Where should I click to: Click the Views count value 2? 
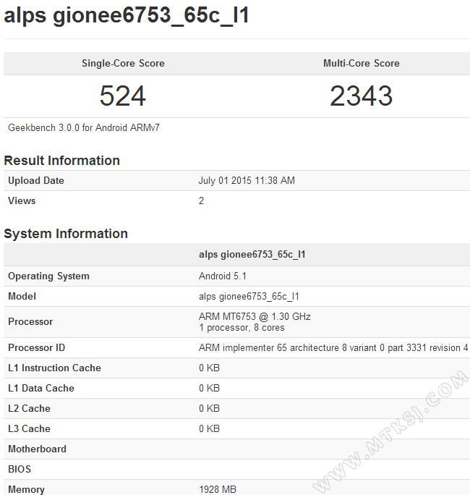[x=201, y=200]
